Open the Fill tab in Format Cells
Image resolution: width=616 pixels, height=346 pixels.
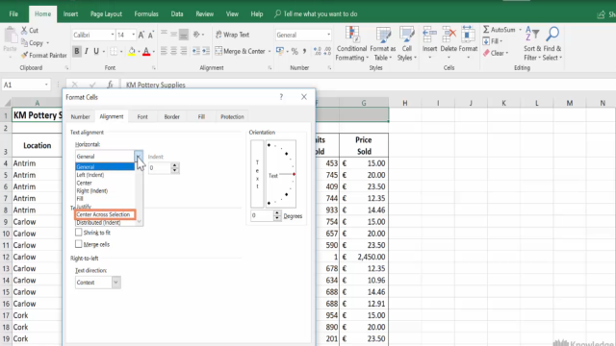pyautogui.click(x=201, y=117)
